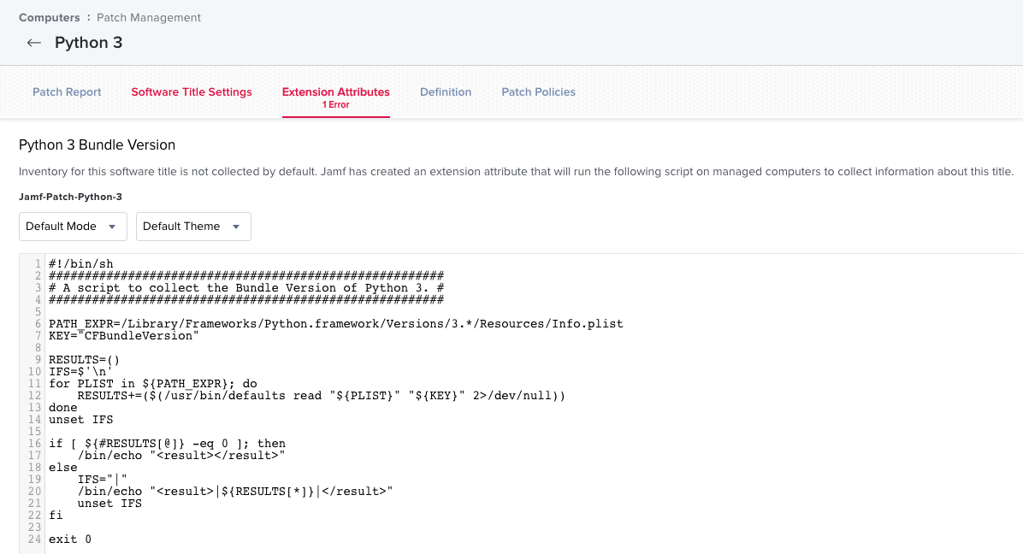This screenshot has height=554, width=1023.
Task: Click the Computers breadcrumb
Action: (49, 18)
